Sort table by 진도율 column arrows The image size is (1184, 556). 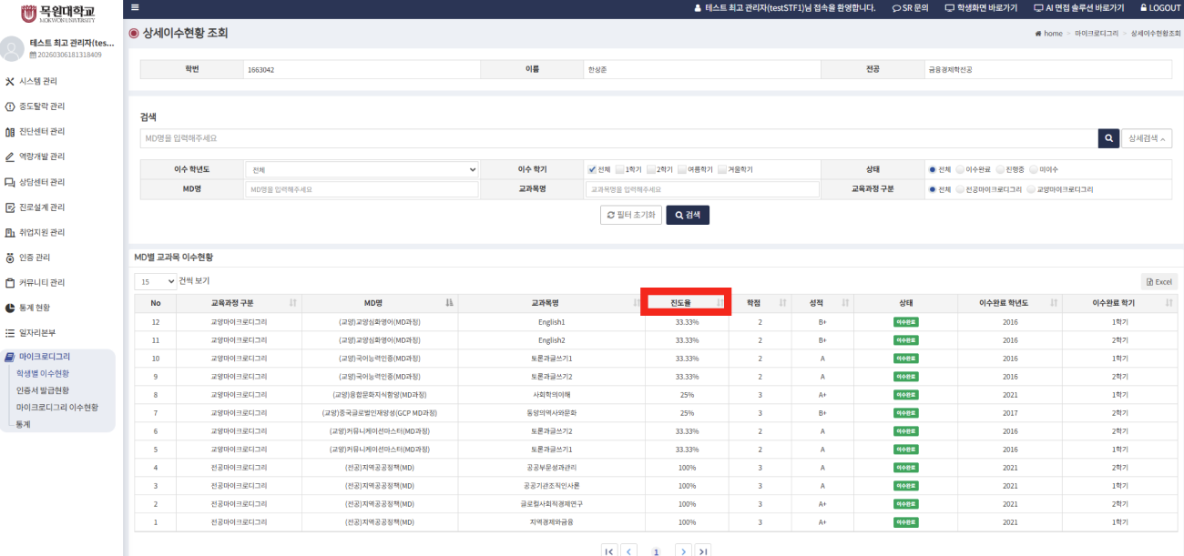click(x=720, y=302)
